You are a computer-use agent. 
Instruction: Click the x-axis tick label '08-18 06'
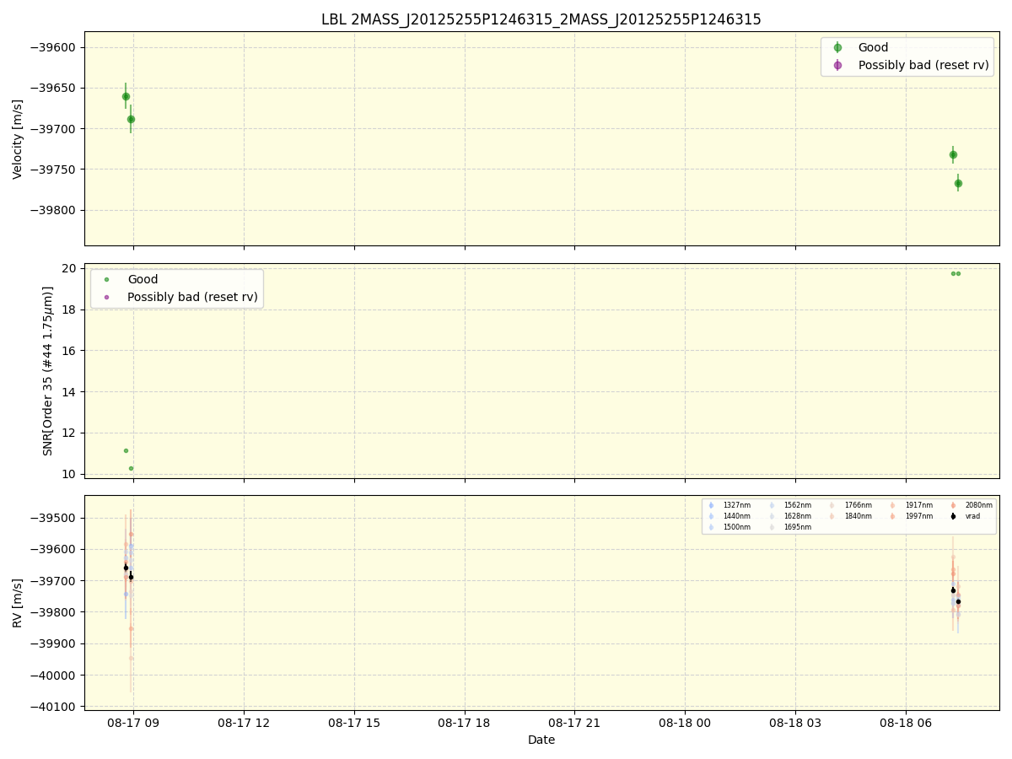[906, 723]
